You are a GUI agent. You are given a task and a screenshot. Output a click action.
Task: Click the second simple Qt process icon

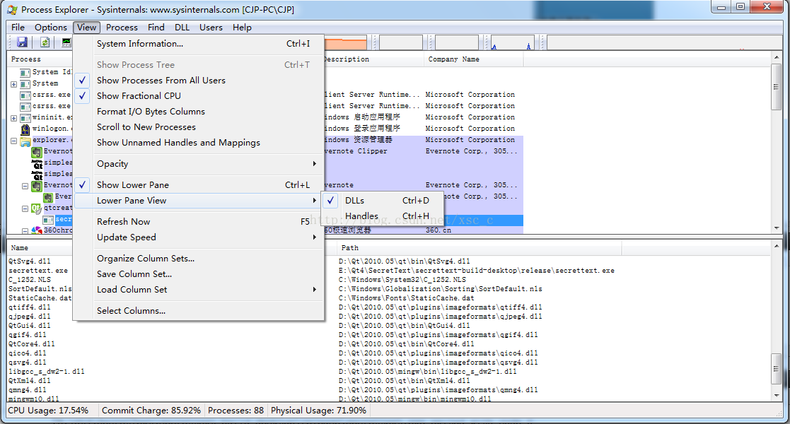click(x=37, y=175)
